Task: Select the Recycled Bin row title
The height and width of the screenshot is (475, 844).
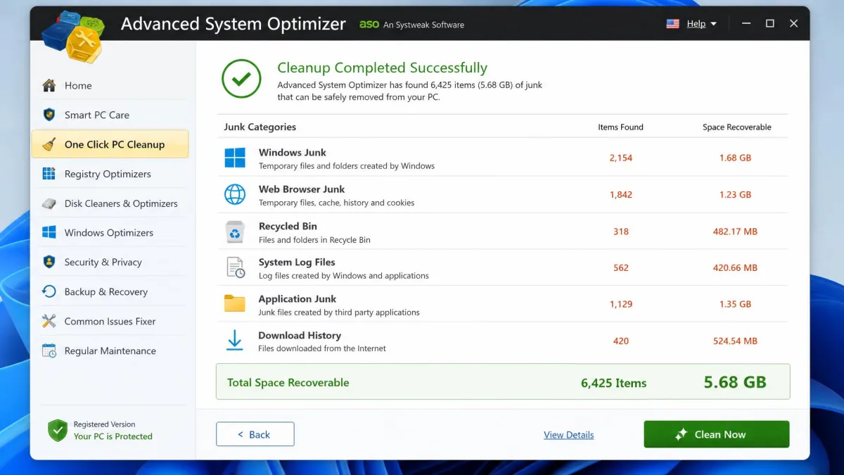Action: 288,227
